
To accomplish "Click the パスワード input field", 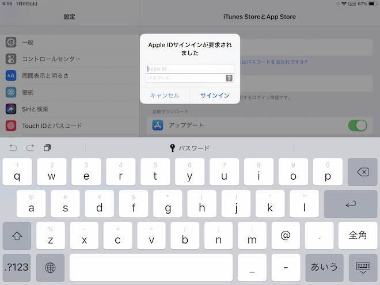I will point(190,78).
